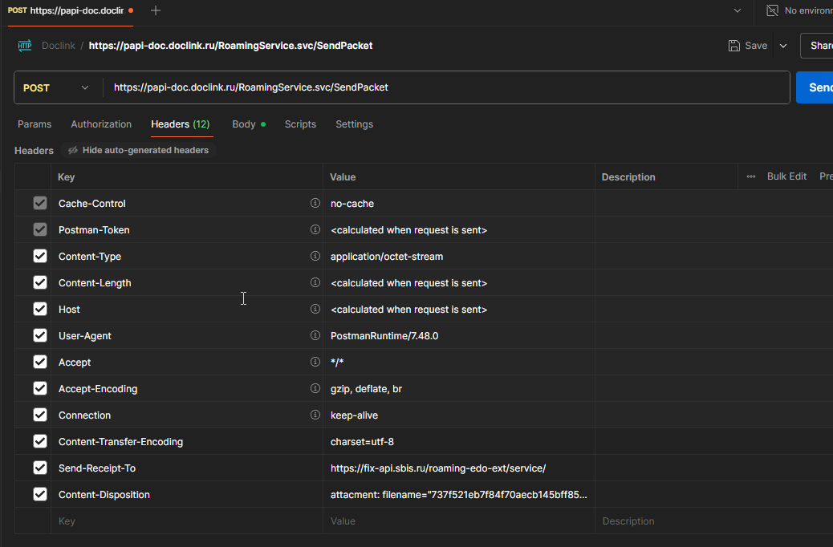833x547 pixels.
Task: Open the tab list chevron dropdown
Action: point(738,10)
